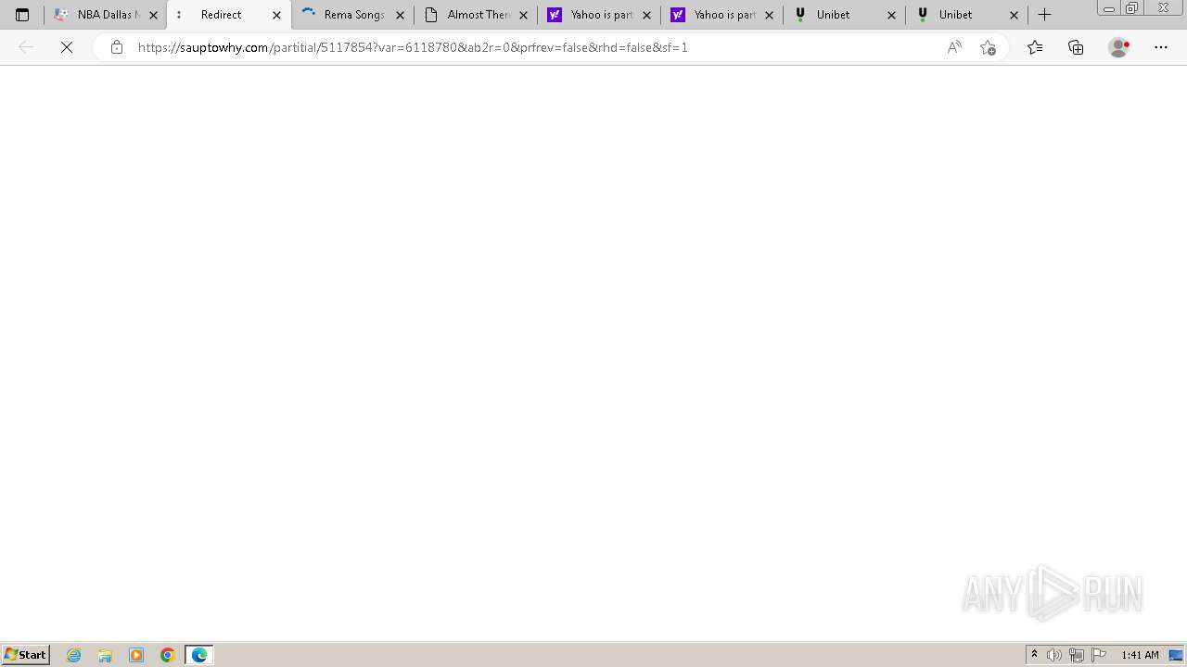The width and height of the screenshot is (1187, 667).
Task: Restore down the Edge window
Action: (1132, 8)
